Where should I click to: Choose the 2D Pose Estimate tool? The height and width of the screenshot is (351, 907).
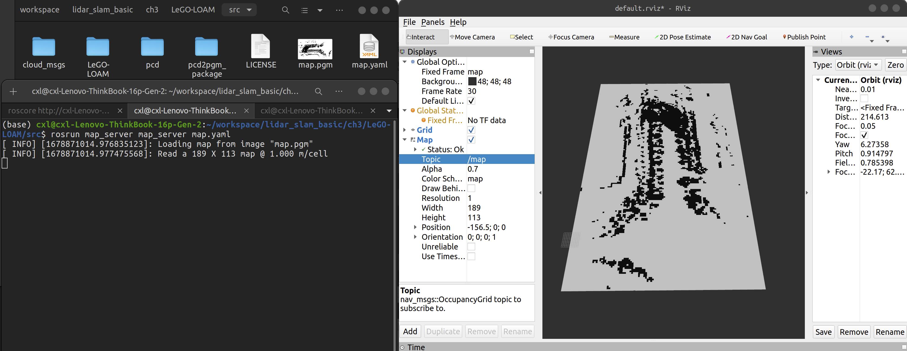[682, 37]
